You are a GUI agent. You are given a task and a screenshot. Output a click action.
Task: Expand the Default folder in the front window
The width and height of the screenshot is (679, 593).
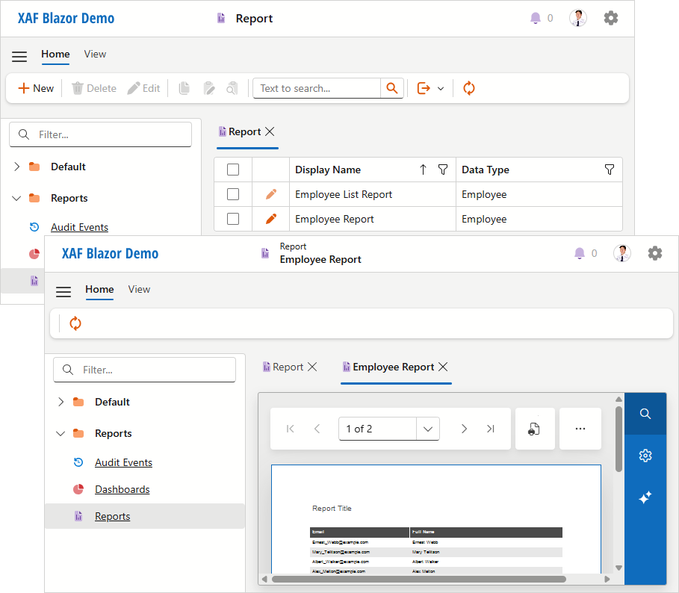[x=61, y=402]
